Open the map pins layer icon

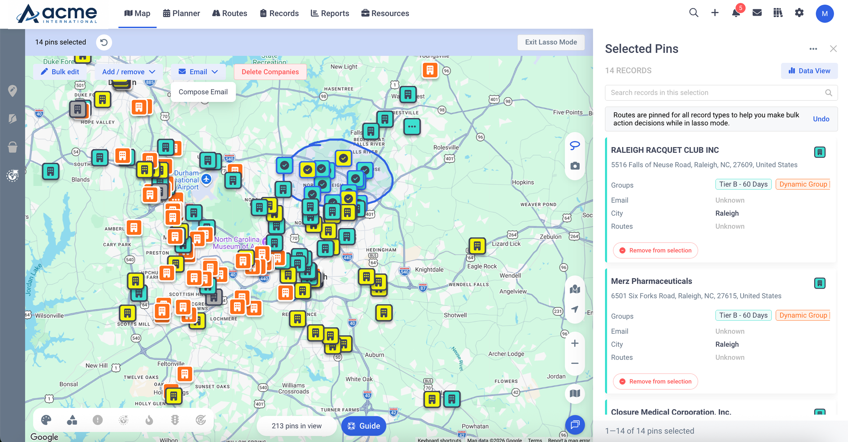coord(575,289)
